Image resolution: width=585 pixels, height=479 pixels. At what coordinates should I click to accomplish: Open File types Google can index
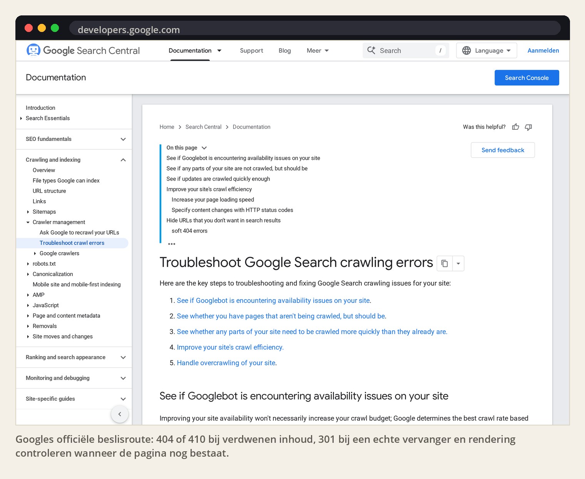(x=66, y=181)
